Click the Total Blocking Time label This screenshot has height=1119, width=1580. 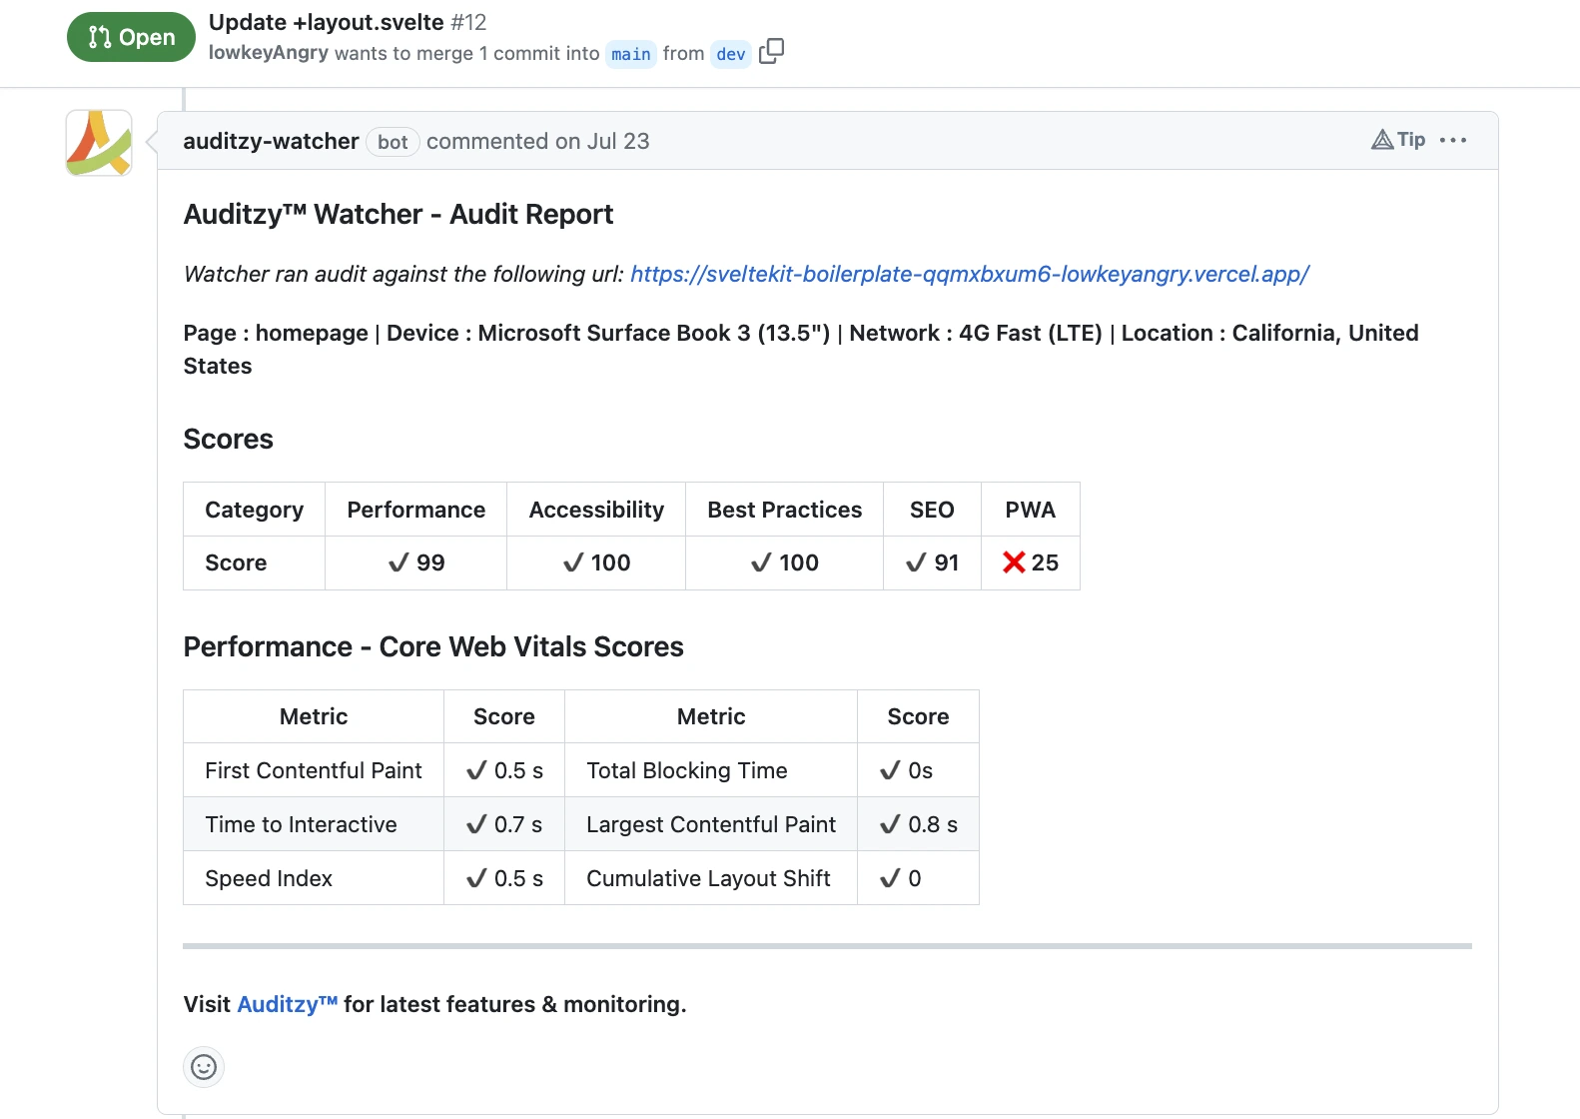(687, 770)
